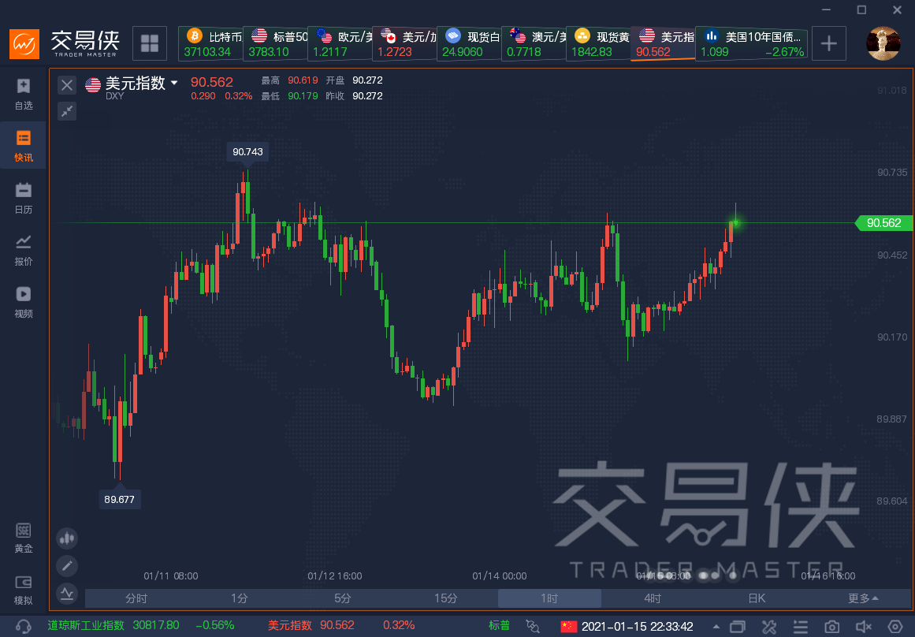The image size is (915, 637).
Task: Switch to the 现货黄金 quote tab
Action: pyautogui.click(x=598, y=43)
